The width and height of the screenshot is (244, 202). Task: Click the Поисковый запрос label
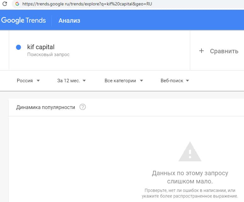coord(48,55)
